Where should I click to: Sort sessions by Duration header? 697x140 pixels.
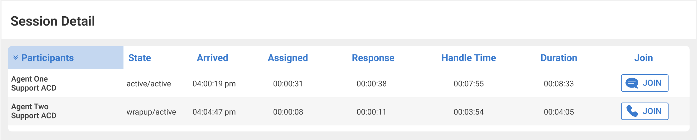(559, 58)
